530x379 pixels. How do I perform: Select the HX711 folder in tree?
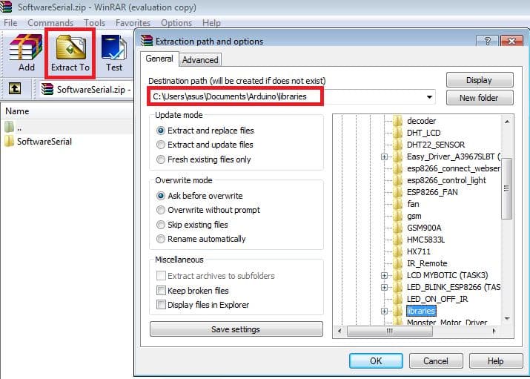(x=420, y=251)
